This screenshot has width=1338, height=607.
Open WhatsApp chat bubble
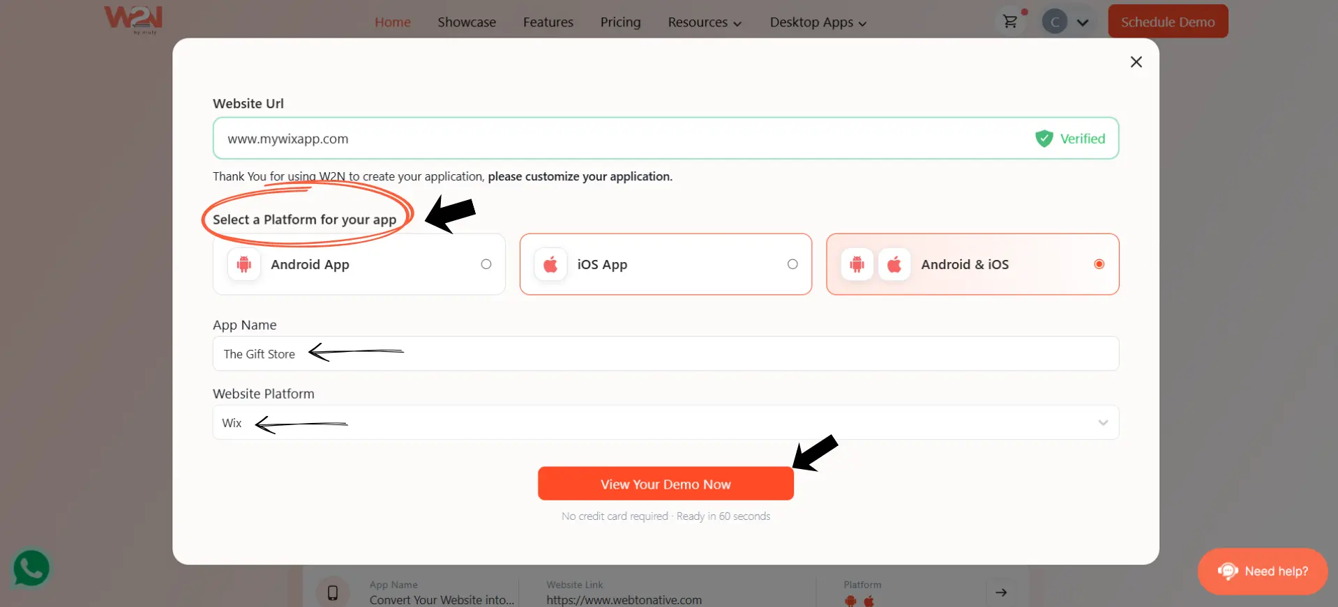(31, 568)
